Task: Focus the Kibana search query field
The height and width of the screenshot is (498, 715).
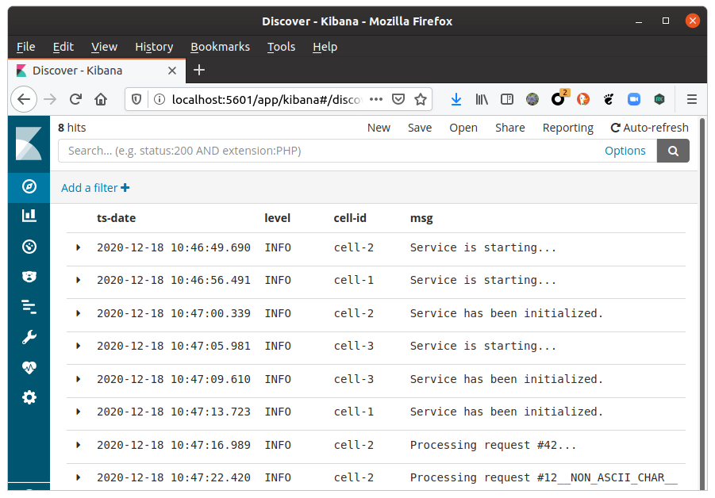Action: 325,151
